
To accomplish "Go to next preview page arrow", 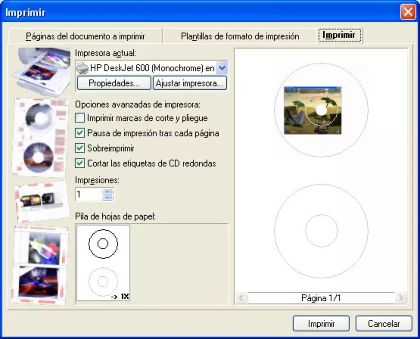I will (401, 298).
